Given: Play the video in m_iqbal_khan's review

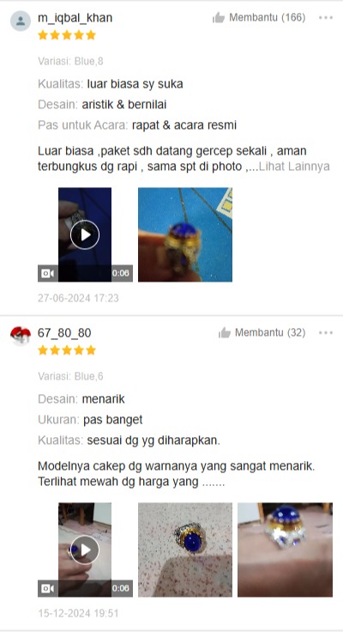Looking at the screenshot, I should tap(85, 234).
